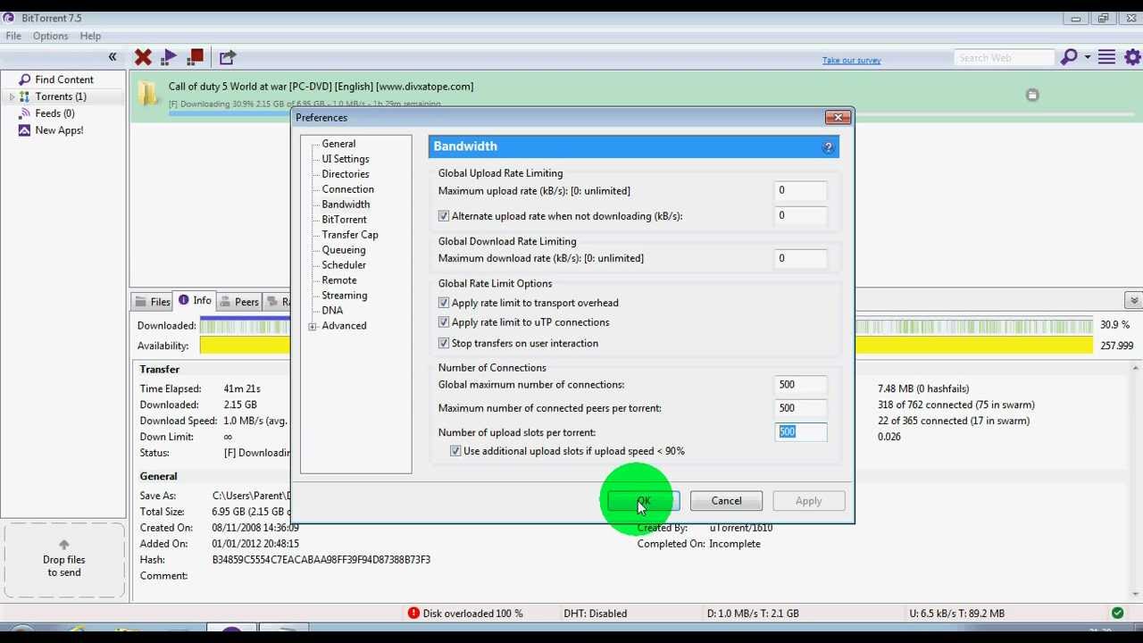Image resolution: width=1143 pixels, height=643 pixels.
Task: Click the Alternate upload rate field
Action: coord(800,215)
